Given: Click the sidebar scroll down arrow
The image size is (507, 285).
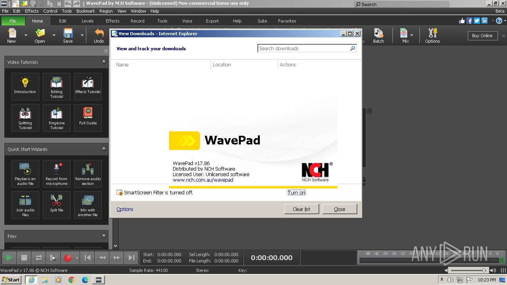Looking at the screenshot, I should point(115,246).
